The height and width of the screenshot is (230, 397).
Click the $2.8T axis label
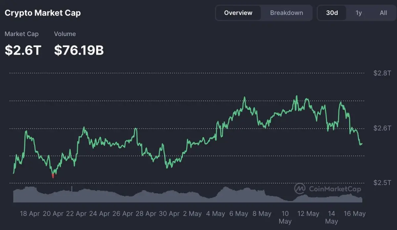[382, 73]
